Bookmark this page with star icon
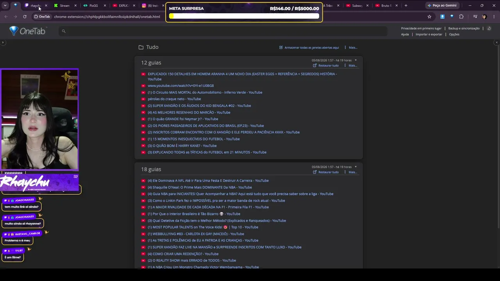This screenshot has height=281, width=500. (x=429, y=17)
